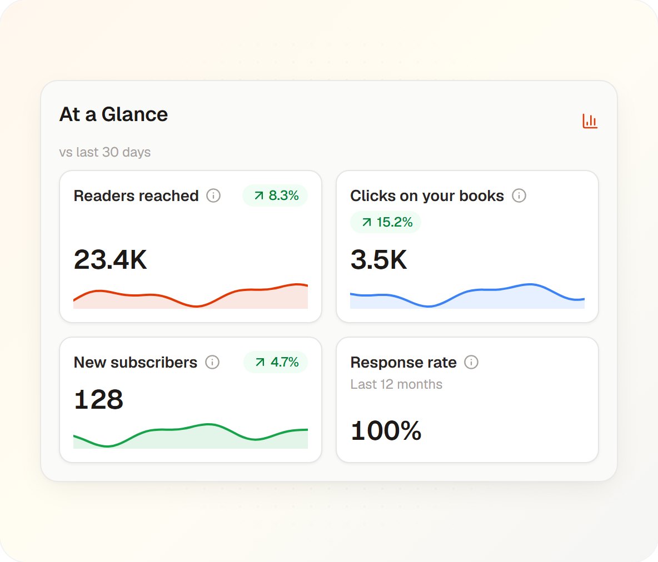Click the Clicks on your books title
This screenshot has height=562, width=658.
[x=427, y=196]
